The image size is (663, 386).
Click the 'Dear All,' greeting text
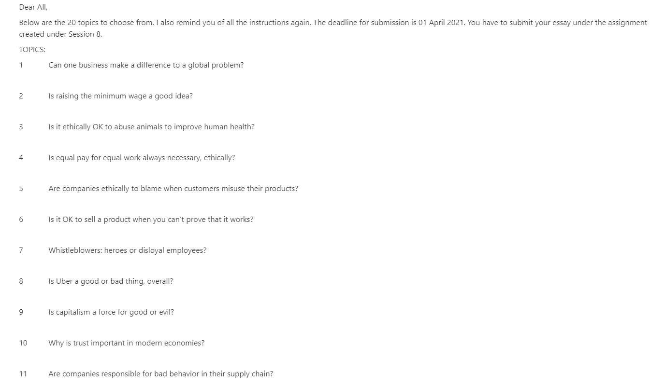click(x=33, y=7)
